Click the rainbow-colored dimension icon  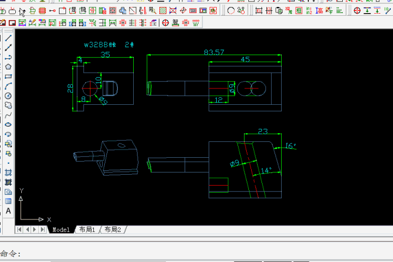(43, 23)
